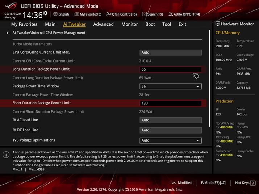Click the 05/18/2020 date text
The width and height of the screenshot is (259, 194).
click(13, 14)
